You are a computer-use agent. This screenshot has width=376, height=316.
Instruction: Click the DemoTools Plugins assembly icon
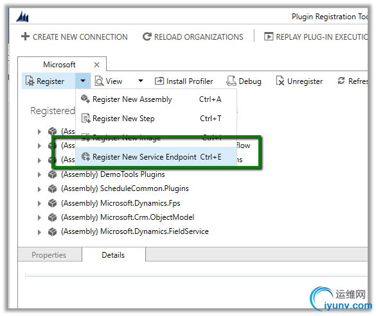point(52,174)
